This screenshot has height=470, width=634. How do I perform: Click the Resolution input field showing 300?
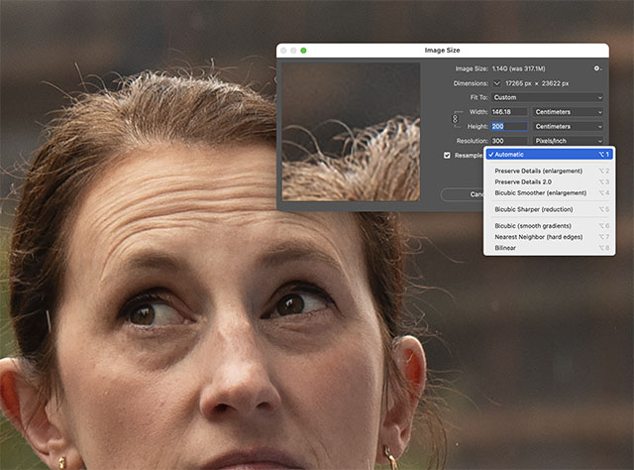click(509, 141)
